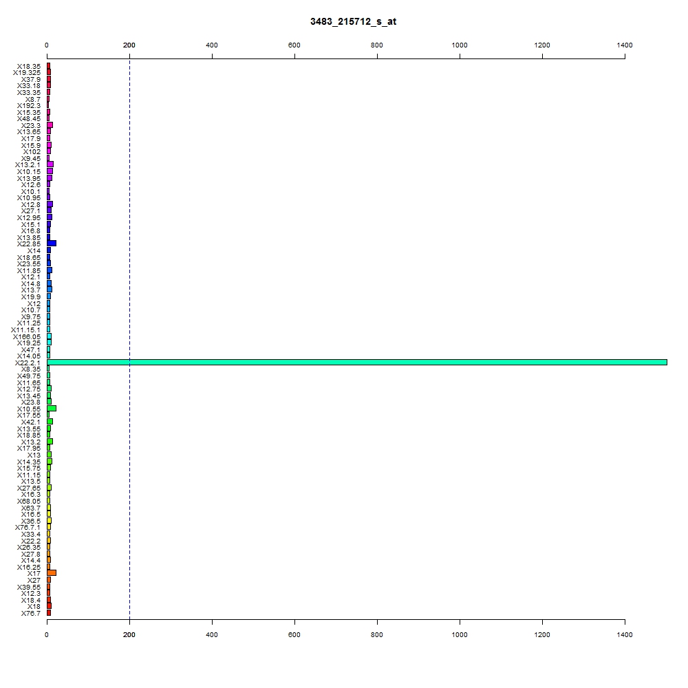688x688 pixels.
Task: Click the X192.3 label
Action: pyautogui.click(x=28, y=106)
